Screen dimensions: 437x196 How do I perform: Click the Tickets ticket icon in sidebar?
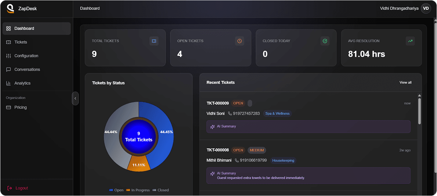[8, 42]
